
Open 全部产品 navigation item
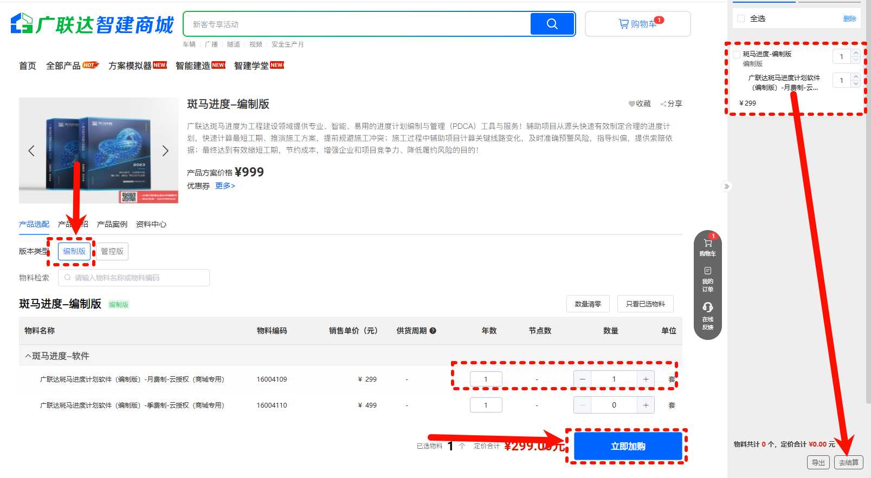pyautogui.click(x=63, y=66)
